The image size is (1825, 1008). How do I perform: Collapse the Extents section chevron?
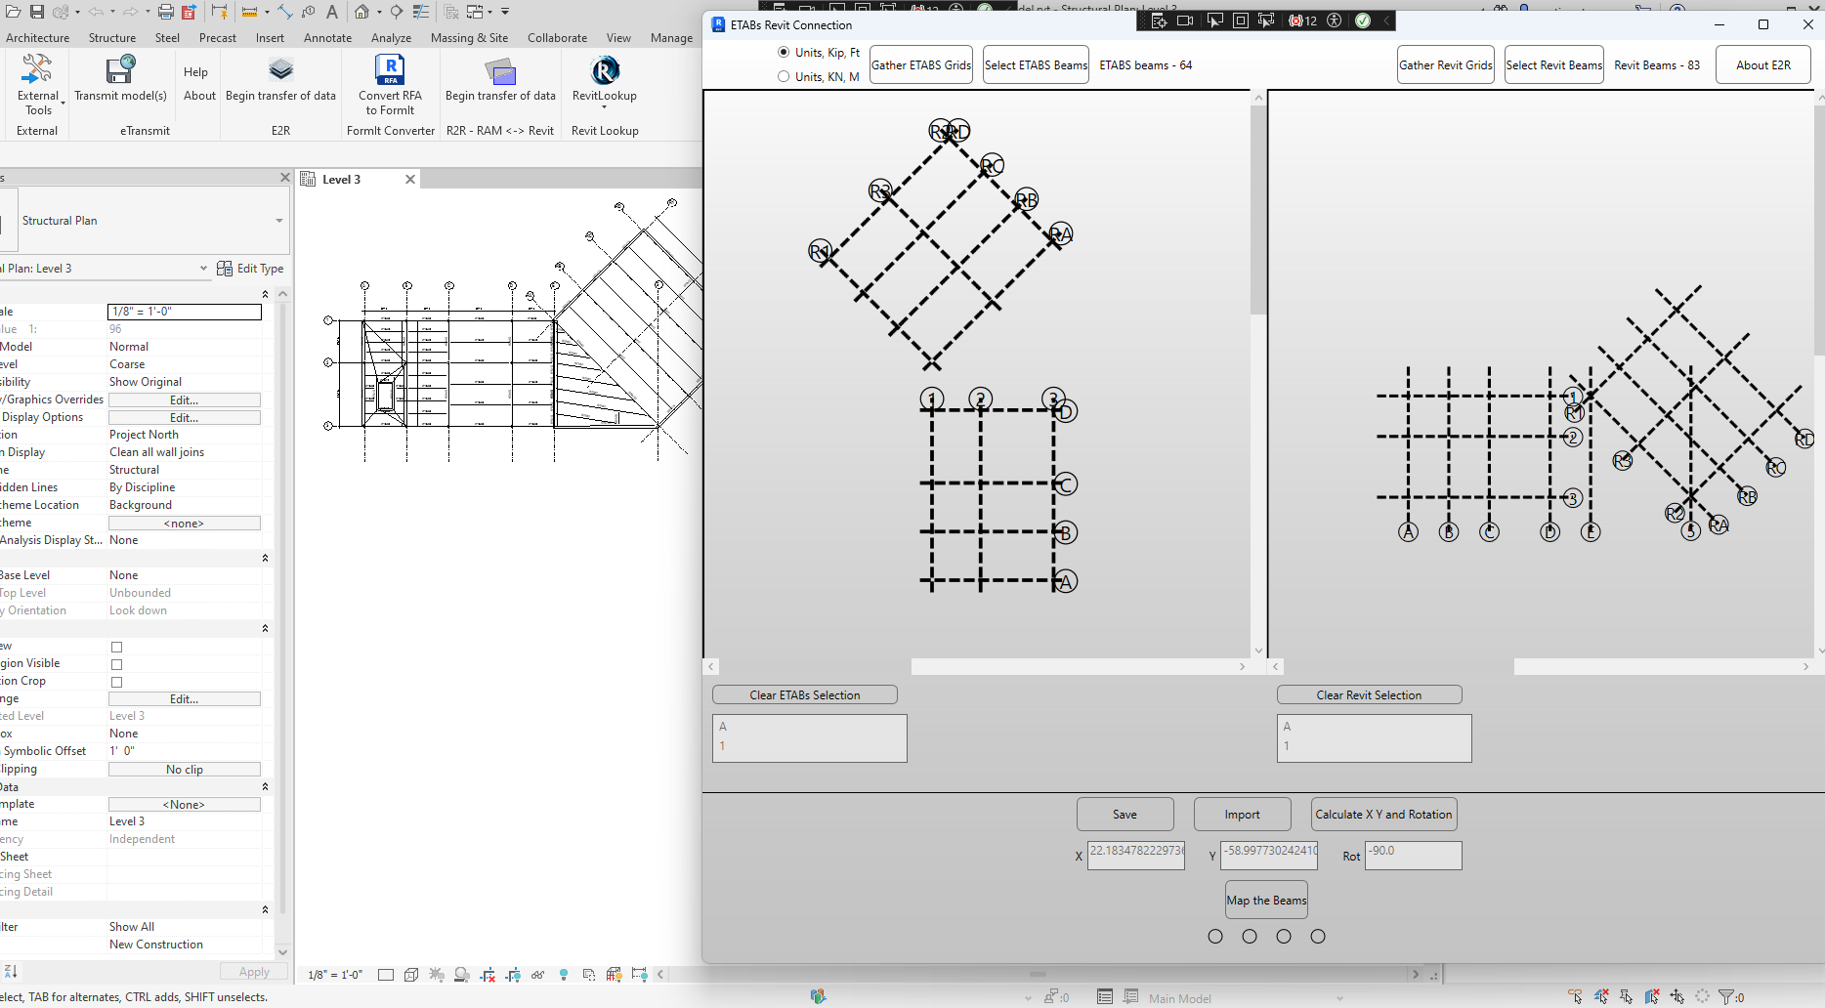click(x=265, y=628)
